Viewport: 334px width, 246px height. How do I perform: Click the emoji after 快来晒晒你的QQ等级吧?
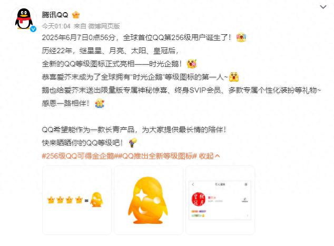tap(133, 143)
